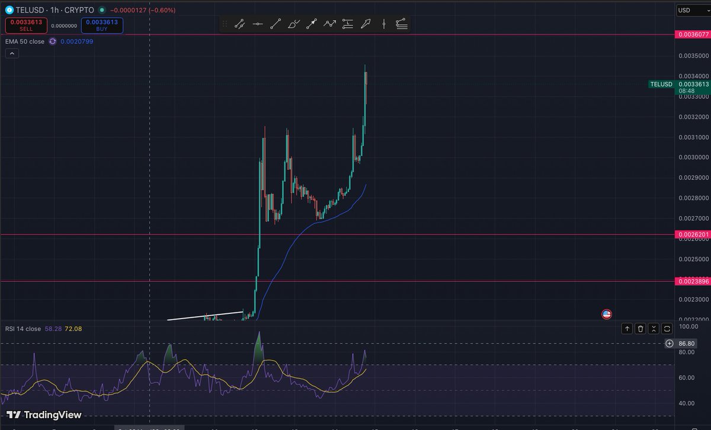Click the RSI value 72.08
This screenshot has width=711, height=430.
73,329
